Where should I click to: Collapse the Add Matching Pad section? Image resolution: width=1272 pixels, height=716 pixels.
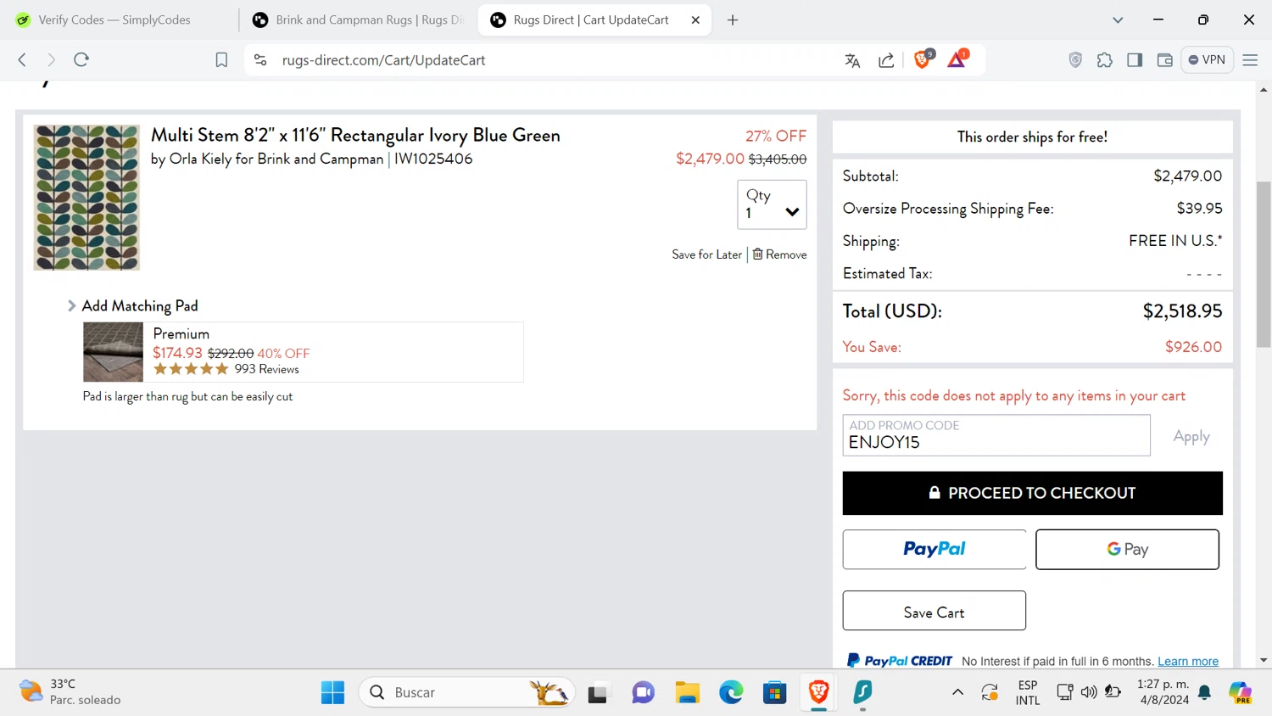133,305
